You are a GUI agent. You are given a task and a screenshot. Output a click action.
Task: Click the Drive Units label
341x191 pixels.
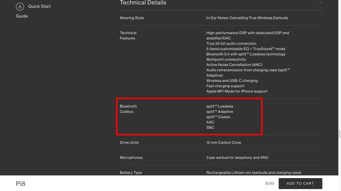tap(129, 143)
